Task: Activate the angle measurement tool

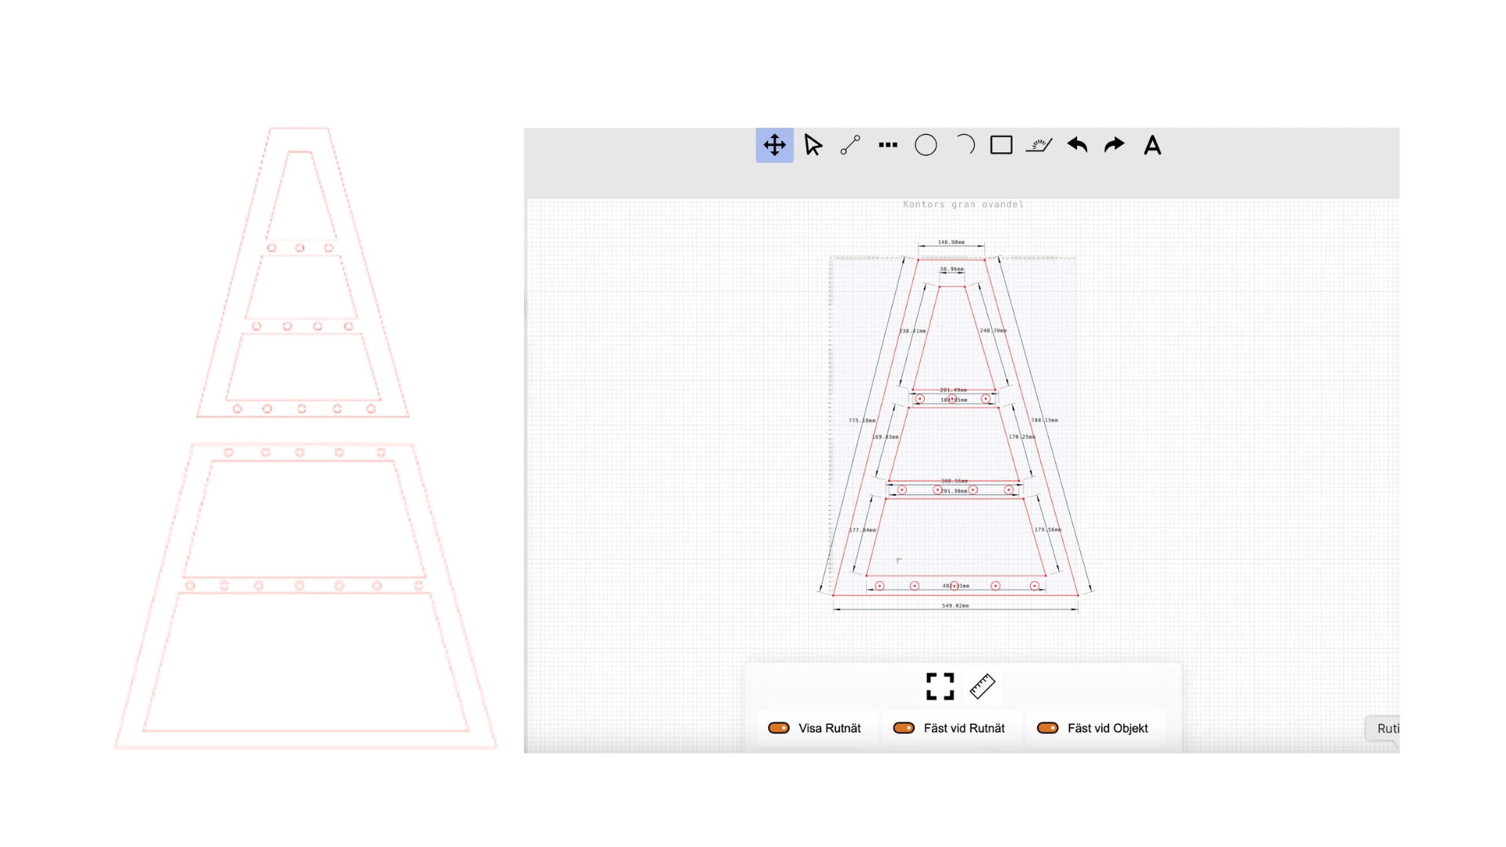Action: click(1039, 145)
